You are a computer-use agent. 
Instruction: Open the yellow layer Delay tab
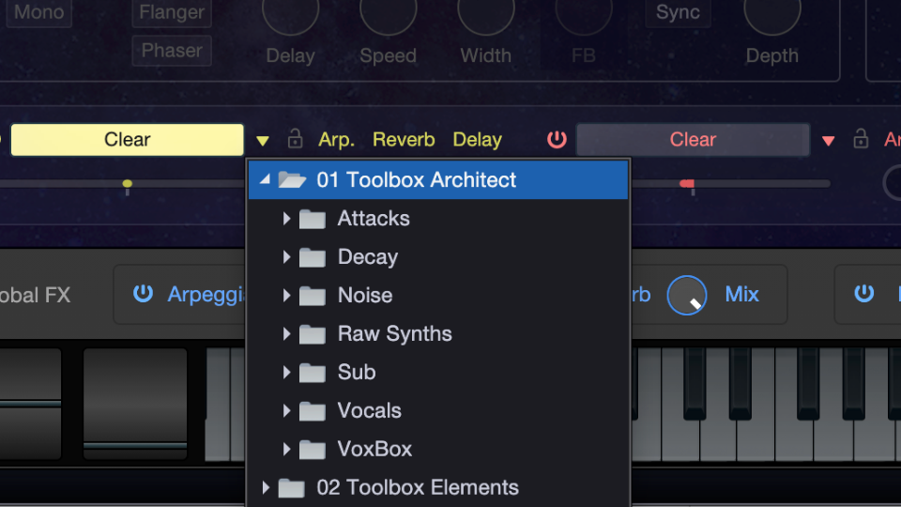point(477,140)
